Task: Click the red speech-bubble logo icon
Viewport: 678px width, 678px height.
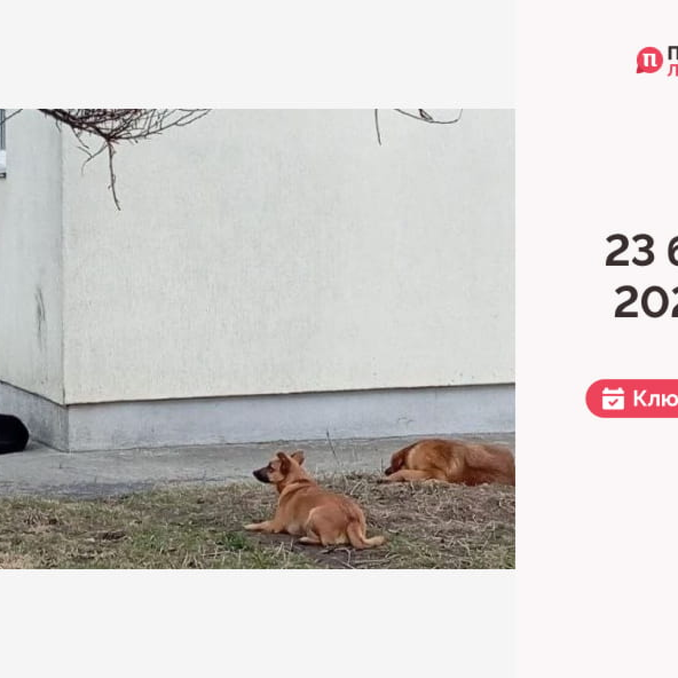Action: 649,60
